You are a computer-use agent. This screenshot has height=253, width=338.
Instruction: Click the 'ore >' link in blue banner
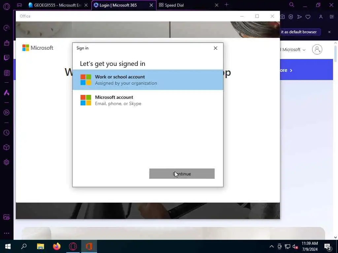(286, 70)
